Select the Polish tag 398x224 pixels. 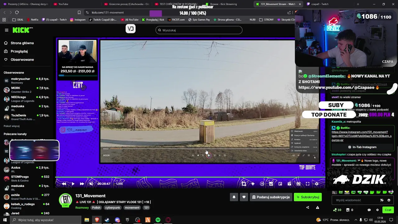96,208
